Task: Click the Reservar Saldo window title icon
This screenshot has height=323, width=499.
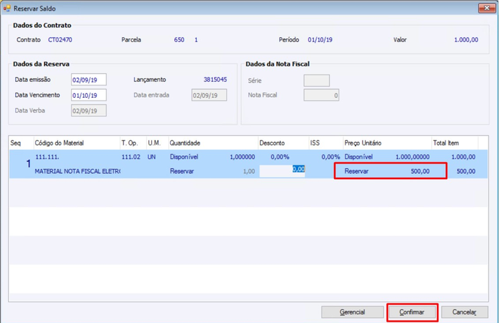Action: [7, 8]
